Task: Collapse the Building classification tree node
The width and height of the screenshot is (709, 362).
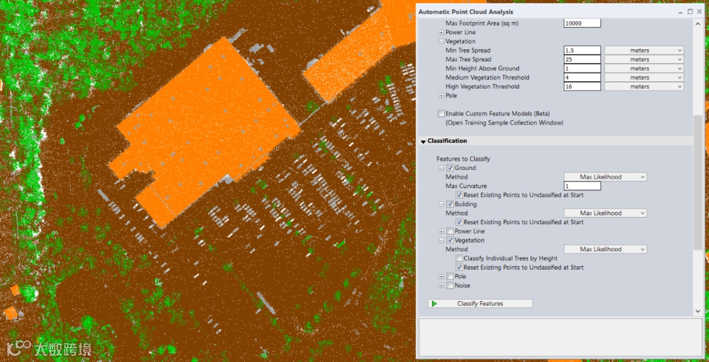Action: click(x=441, y=204)
